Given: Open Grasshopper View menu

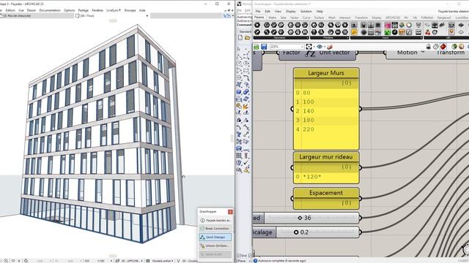Looking at the screenshot, I should (278, 12).
